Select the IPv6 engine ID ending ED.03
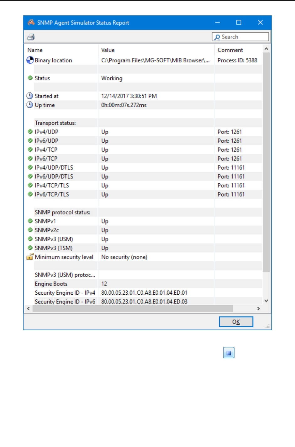This screenshot has height=447, width=295. pos(144,302)
